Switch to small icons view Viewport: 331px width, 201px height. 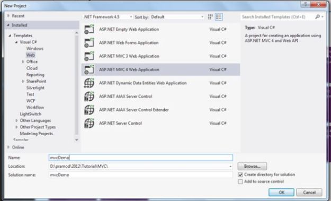tap(210, 17)
